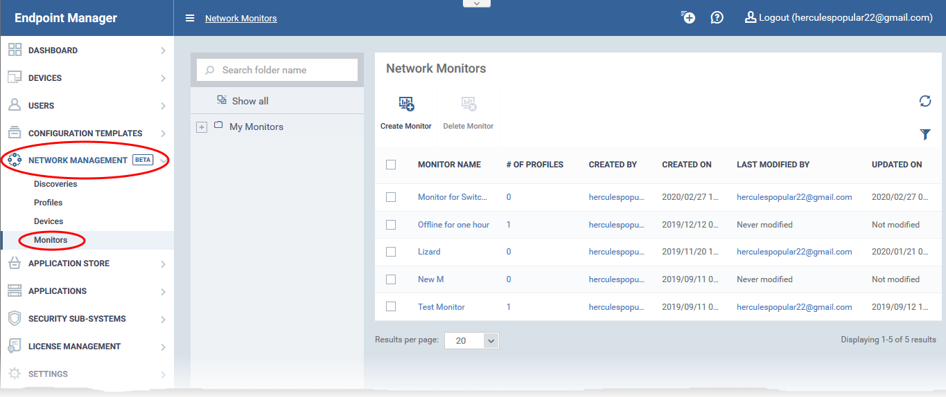Click the Create Monitor icon
Image resolution: width=946 pixels, height=397 pixels.
[406, 104]
